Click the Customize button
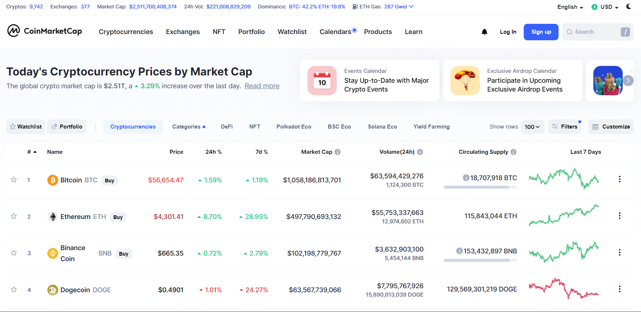 coord(611,127)
